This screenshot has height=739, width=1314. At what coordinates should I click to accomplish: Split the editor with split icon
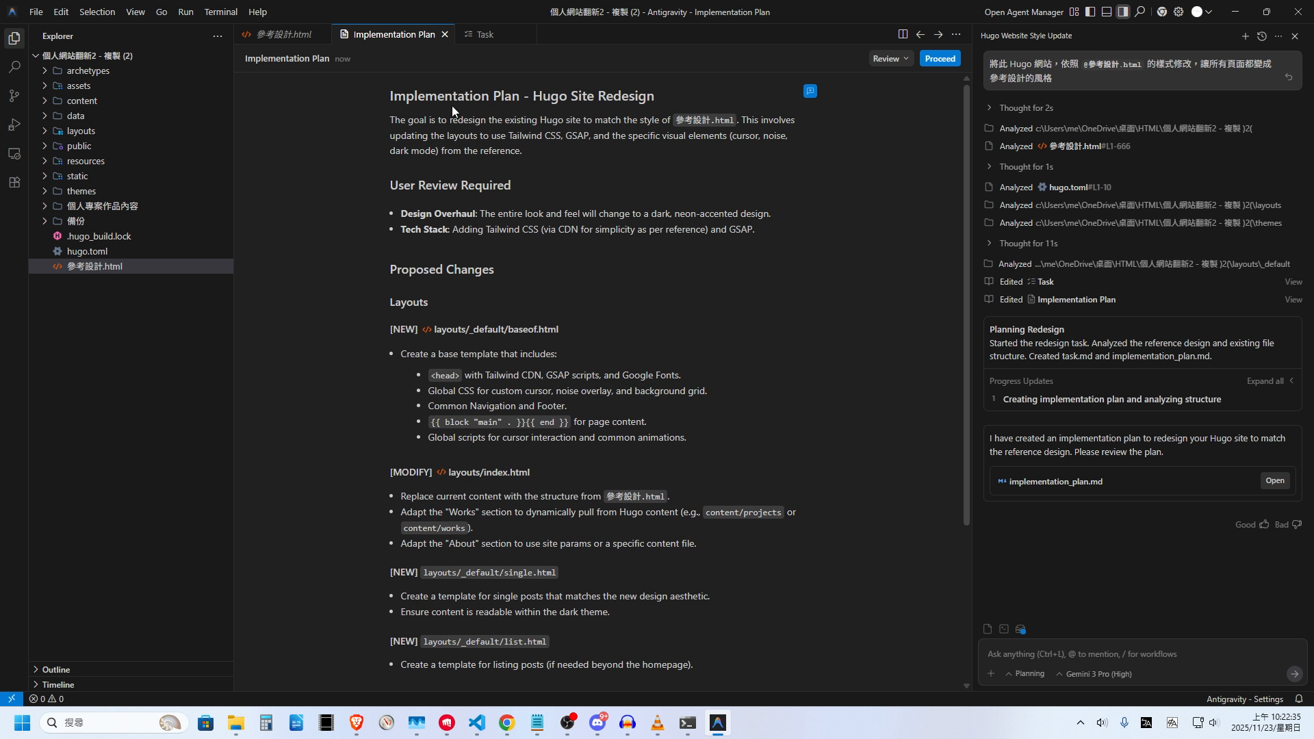coord(903,34)
